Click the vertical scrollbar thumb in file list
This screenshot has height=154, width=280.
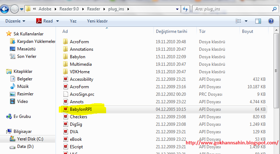[x=276, y=70]
